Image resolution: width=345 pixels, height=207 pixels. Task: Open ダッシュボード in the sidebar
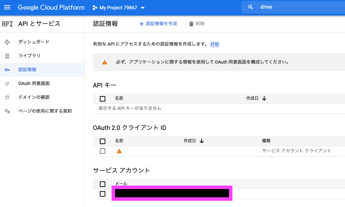(x=33, y=42)
